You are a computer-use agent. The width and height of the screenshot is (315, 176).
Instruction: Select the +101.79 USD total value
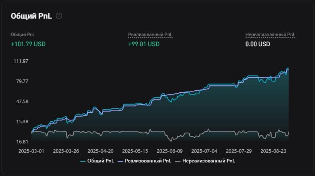[x=28, y=44]
